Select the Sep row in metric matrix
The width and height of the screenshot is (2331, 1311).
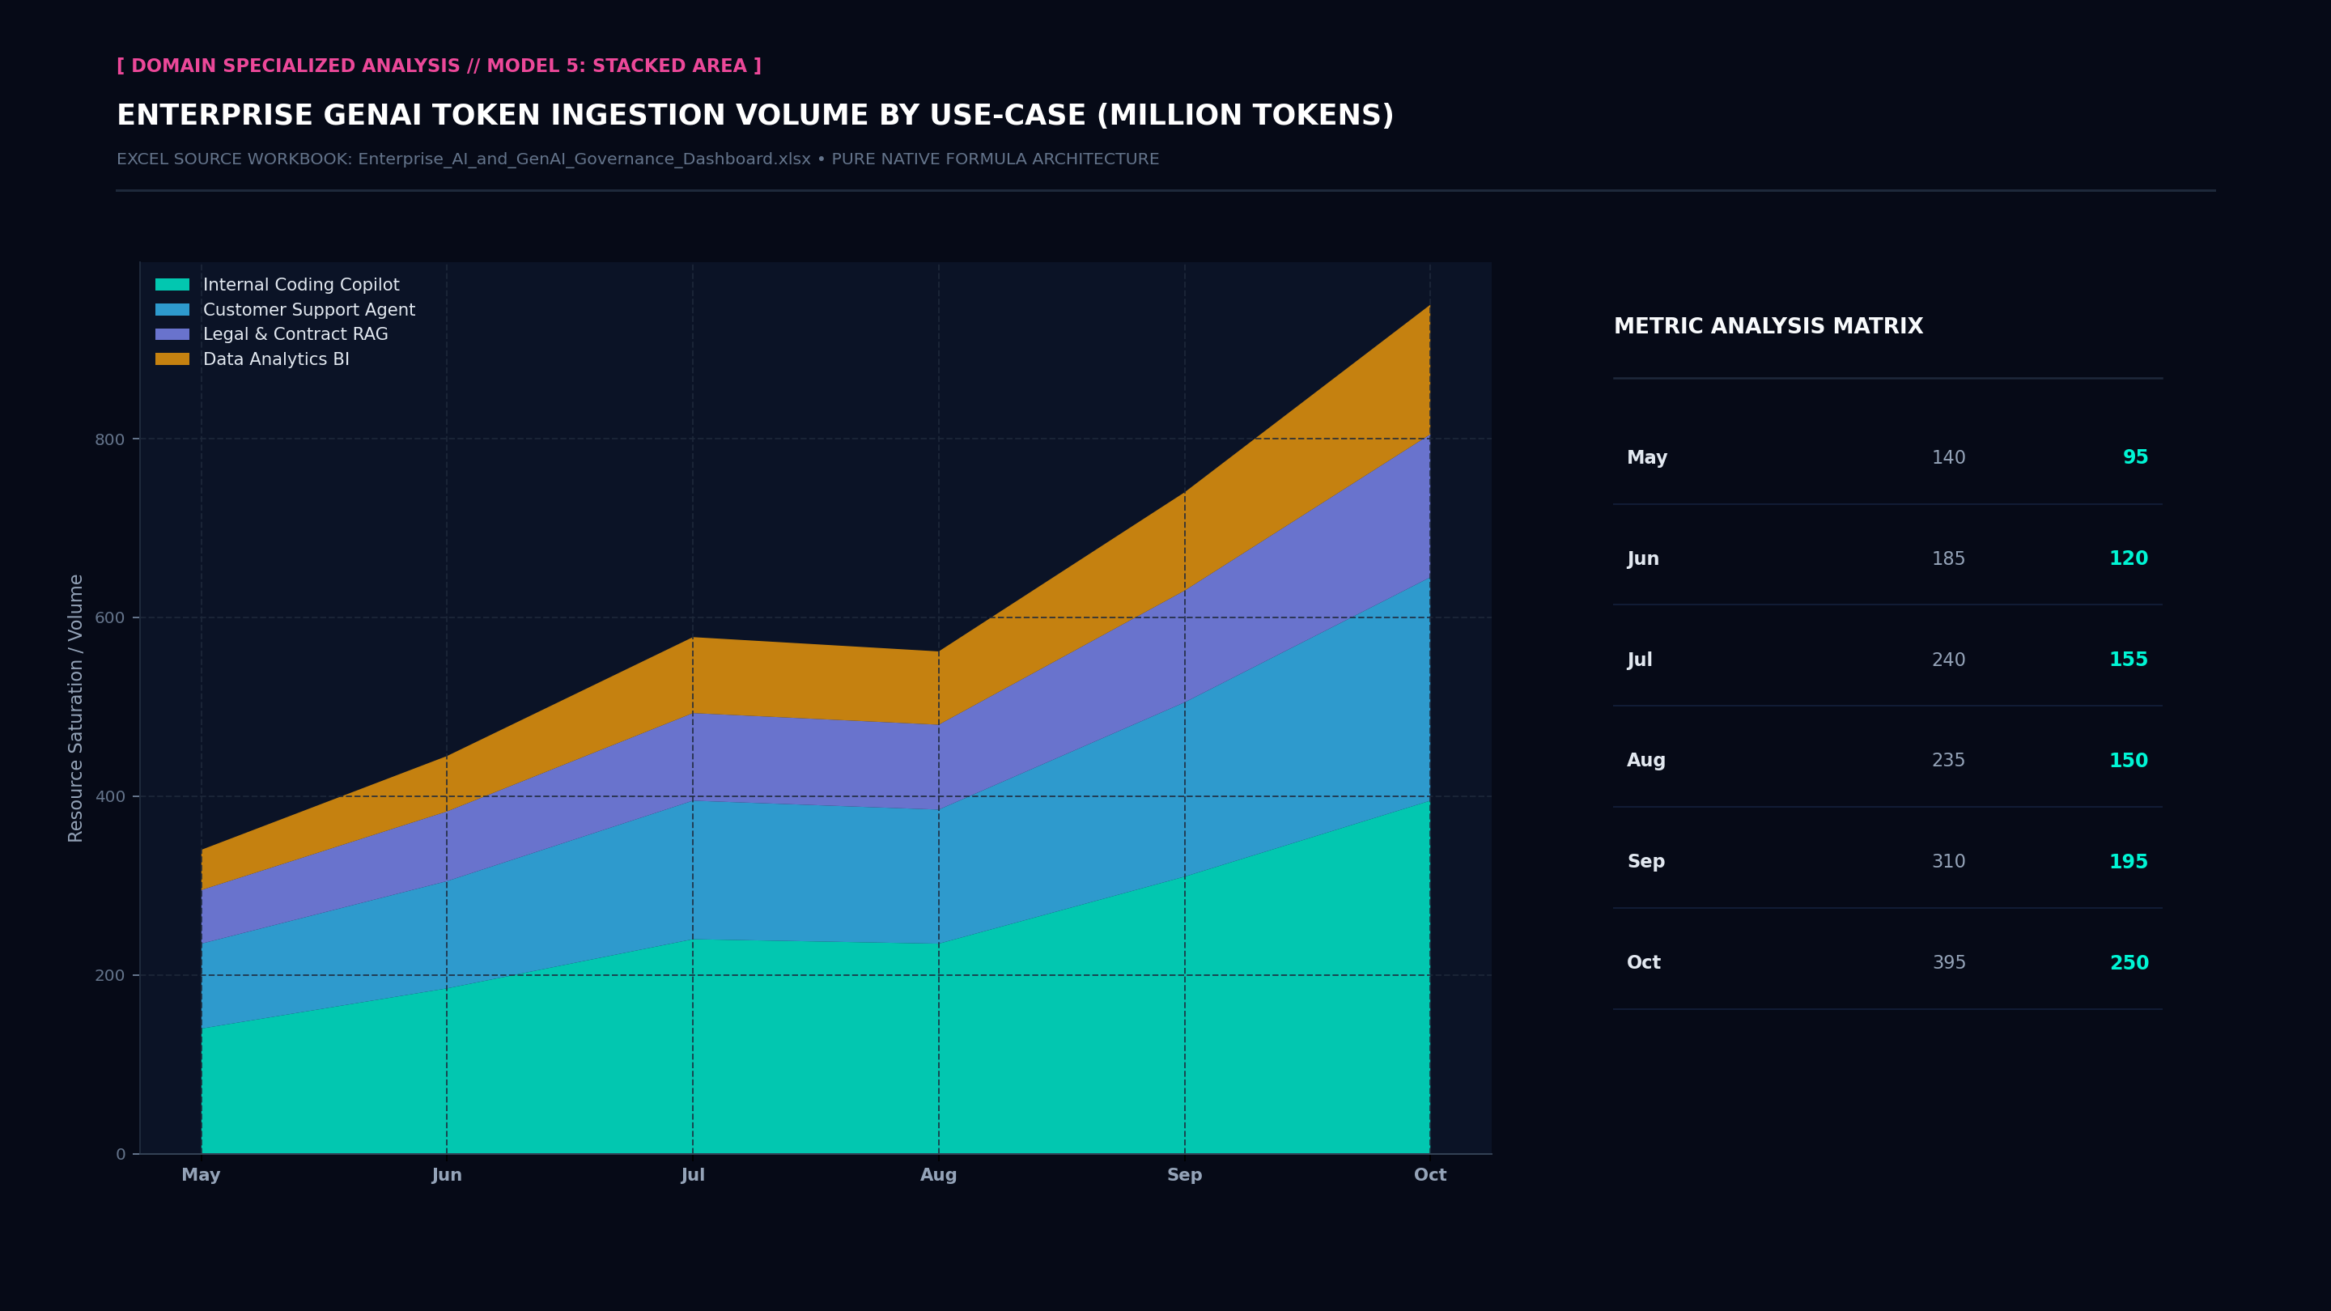point(1887,861)
